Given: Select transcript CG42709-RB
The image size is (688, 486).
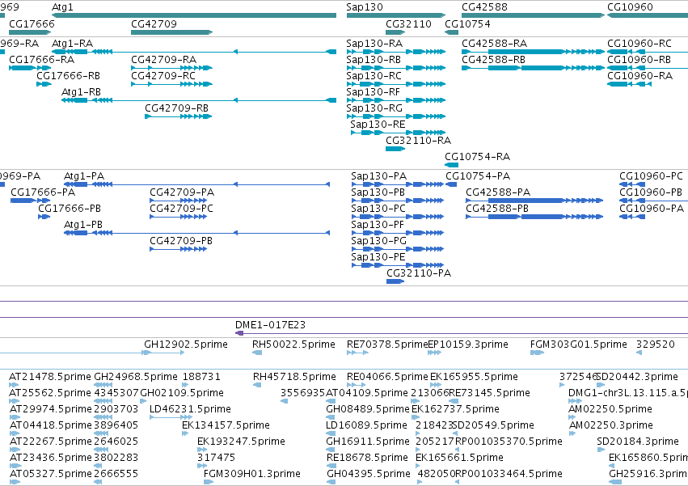Looking at the screenshot, I should pos(179,116).
